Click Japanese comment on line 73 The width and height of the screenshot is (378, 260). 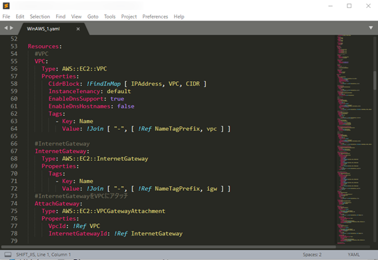[x=81, y=196]
